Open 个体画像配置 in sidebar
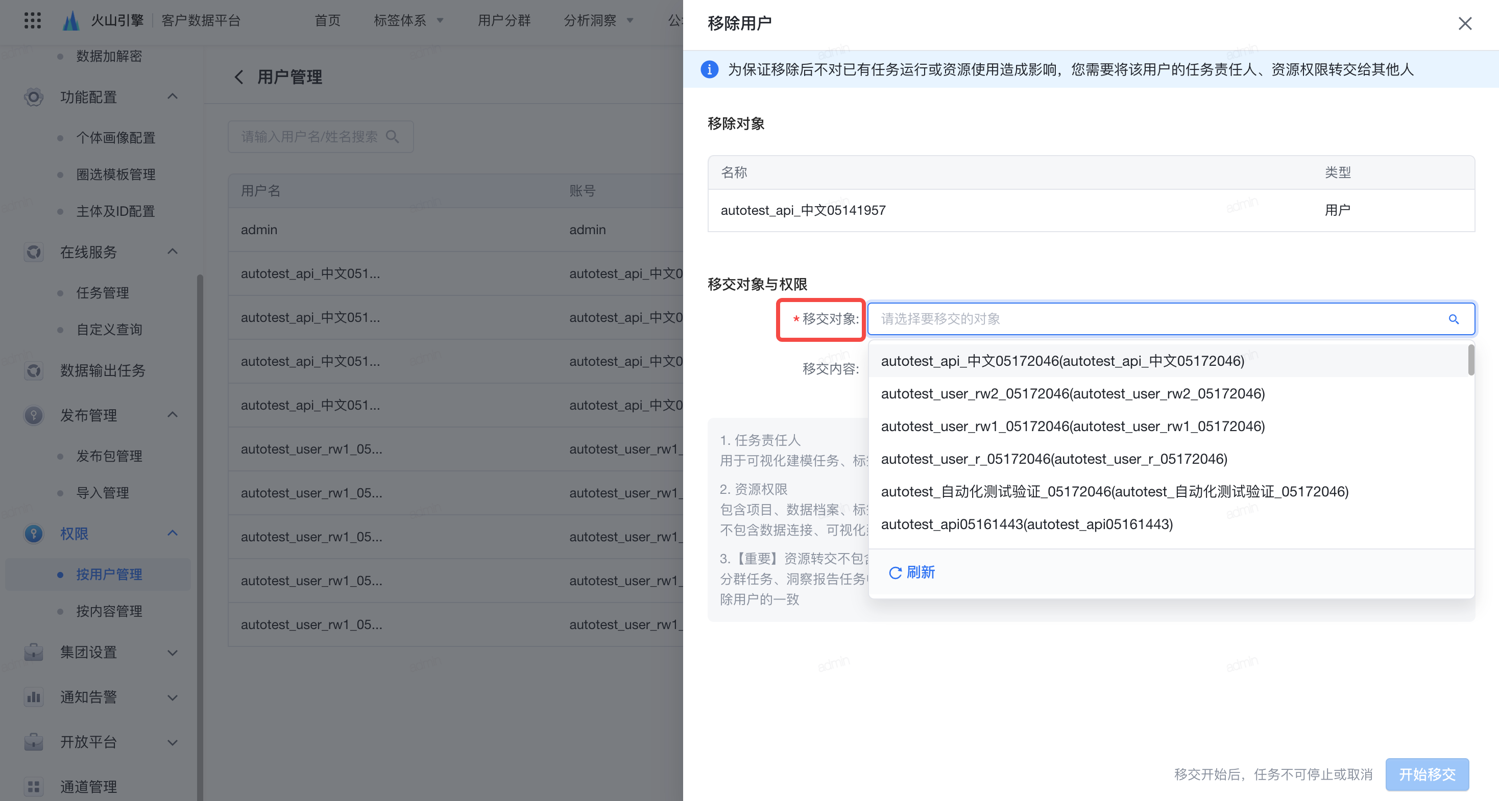 click(116, 138)
